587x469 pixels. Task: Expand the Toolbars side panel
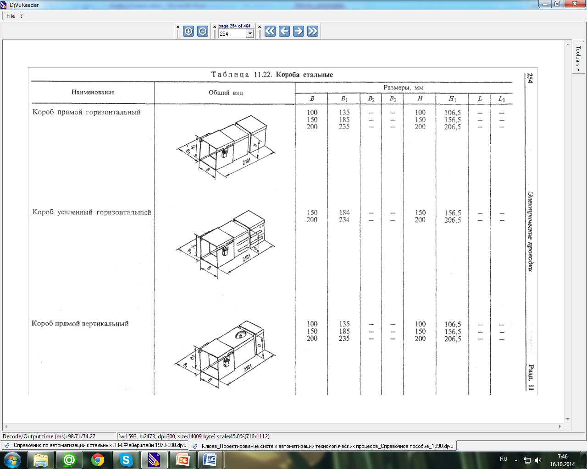(578, 58)
